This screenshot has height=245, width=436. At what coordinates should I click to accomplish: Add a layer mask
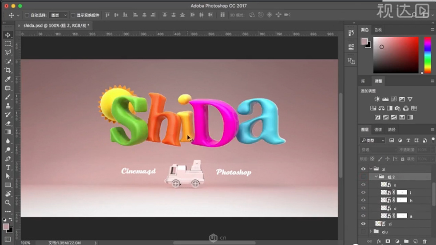coord(388,241)
